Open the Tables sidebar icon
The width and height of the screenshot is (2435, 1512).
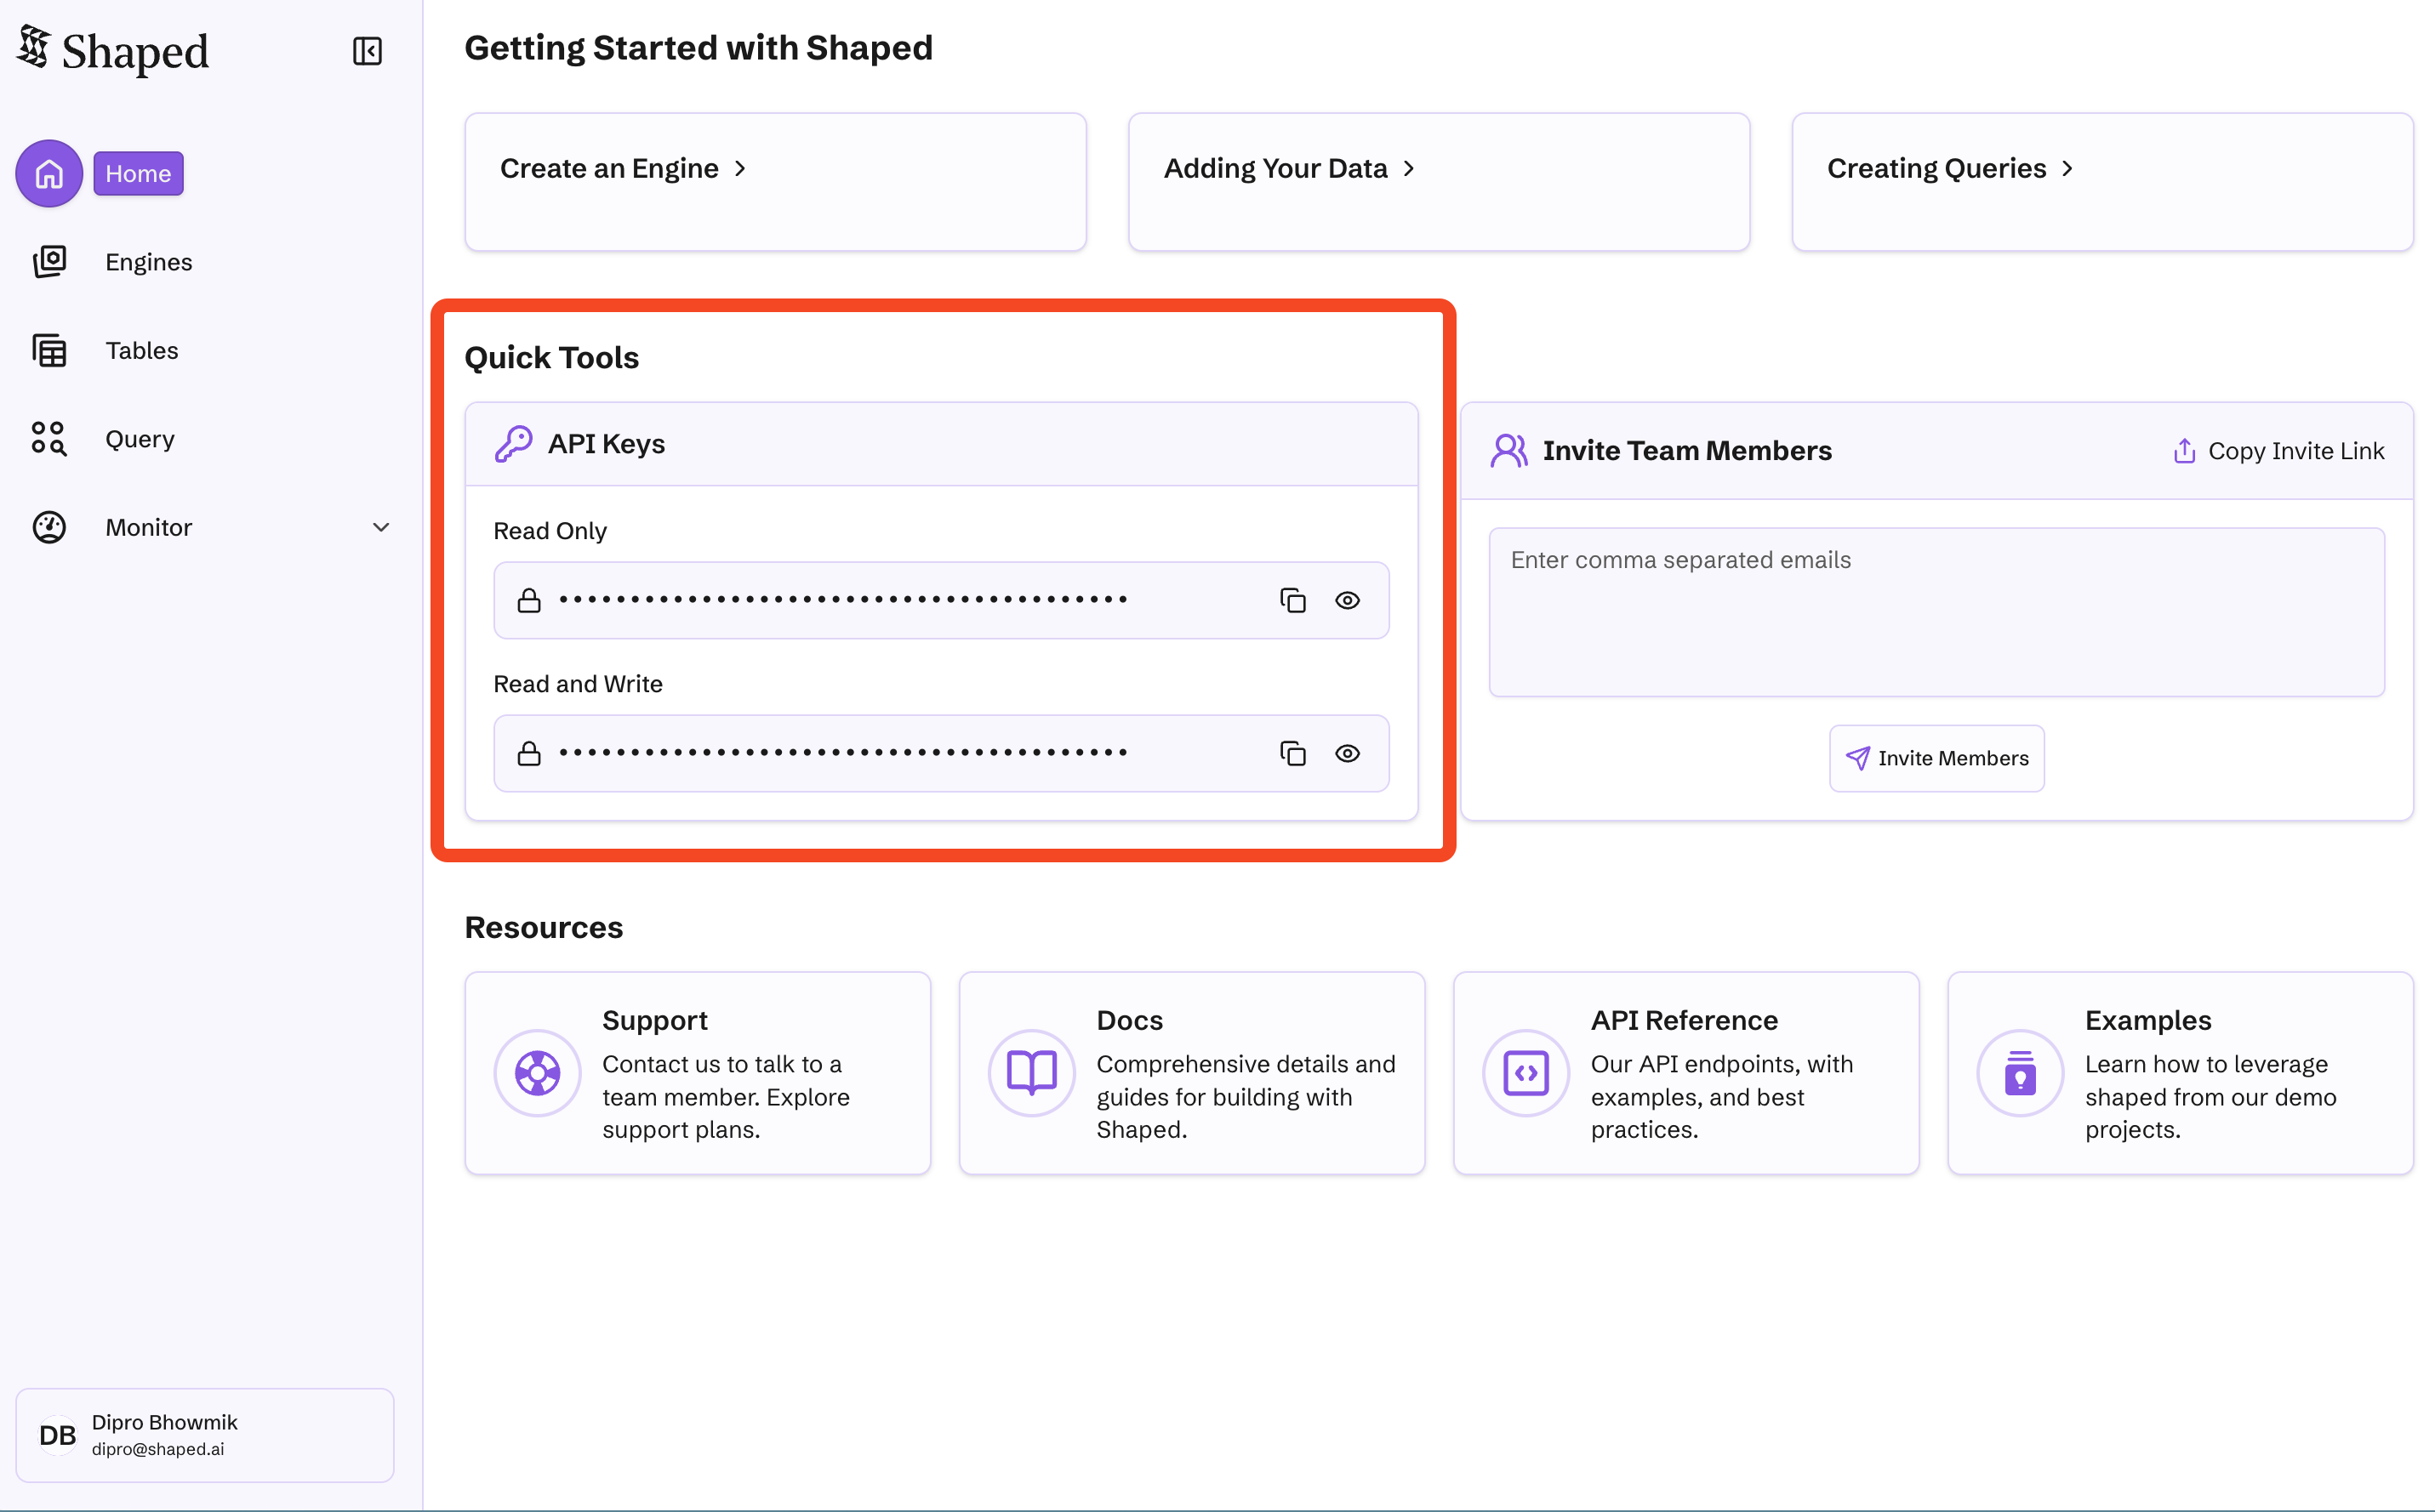click(x=49, y=351)
